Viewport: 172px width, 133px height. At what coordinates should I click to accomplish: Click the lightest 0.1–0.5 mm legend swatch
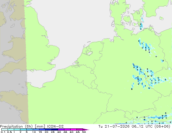point(5,129)
